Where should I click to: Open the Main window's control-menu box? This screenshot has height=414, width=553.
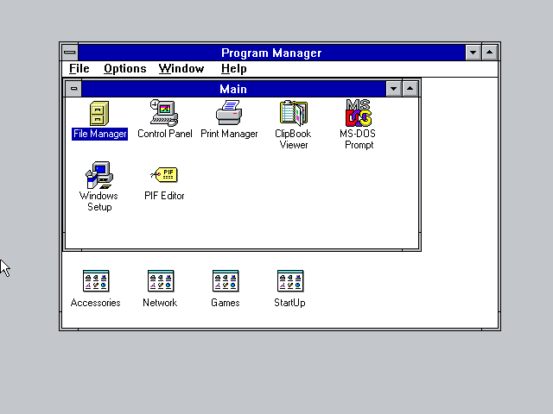tap(73, 89)
